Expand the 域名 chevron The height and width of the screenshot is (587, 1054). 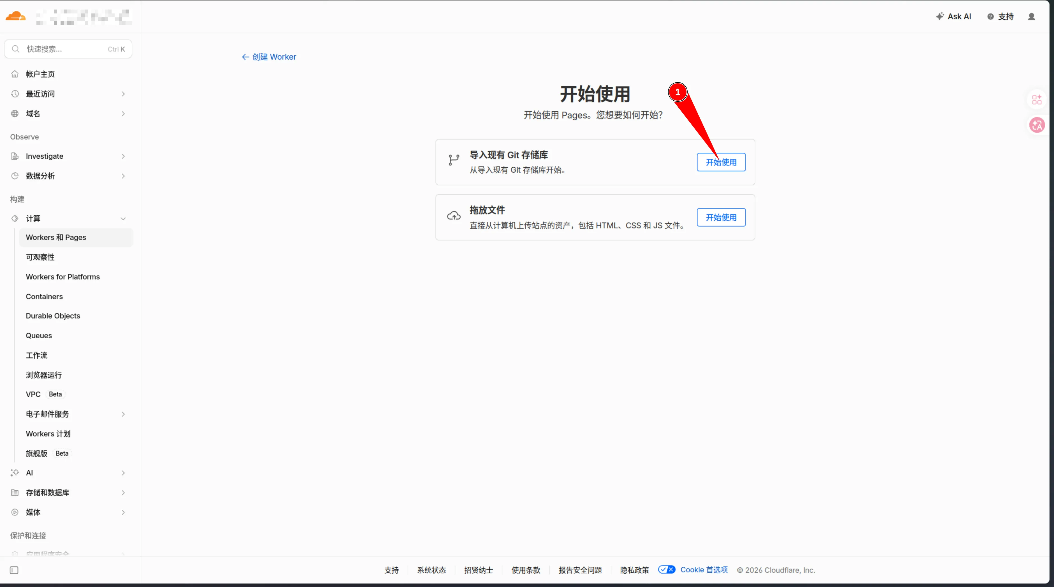[x=123, y=114]
